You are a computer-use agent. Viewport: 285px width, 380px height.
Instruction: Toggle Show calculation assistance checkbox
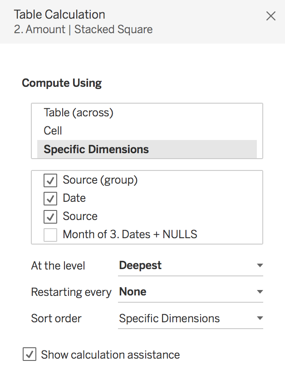29,354
